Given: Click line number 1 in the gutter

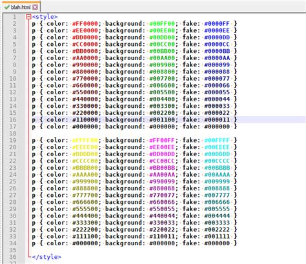Looking at the screenshot, I should point(14,17).
